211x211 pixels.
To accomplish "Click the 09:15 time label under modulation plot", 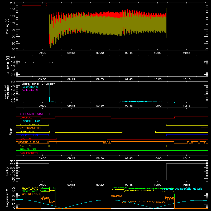I will pyautogui.click(x=71, y=106).
